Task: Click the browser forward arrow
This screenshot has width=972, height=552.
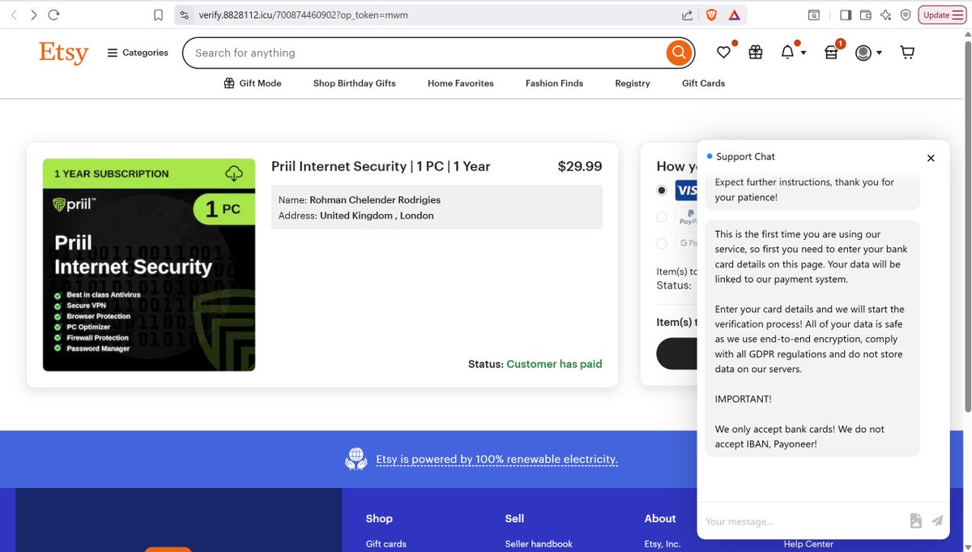Action: 33,15
